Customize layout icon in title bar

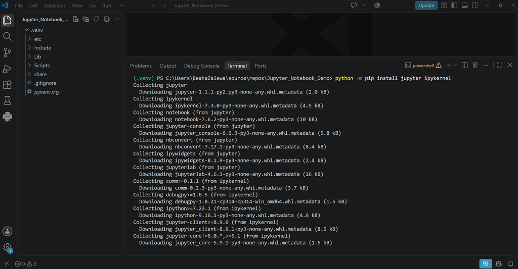point(444,5)
